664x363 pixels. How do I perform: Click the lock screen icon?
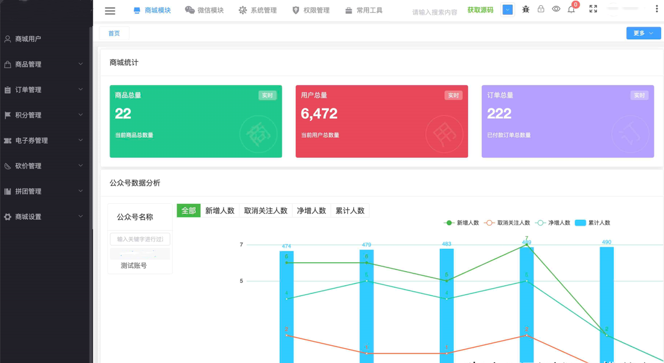pos(541,9)
